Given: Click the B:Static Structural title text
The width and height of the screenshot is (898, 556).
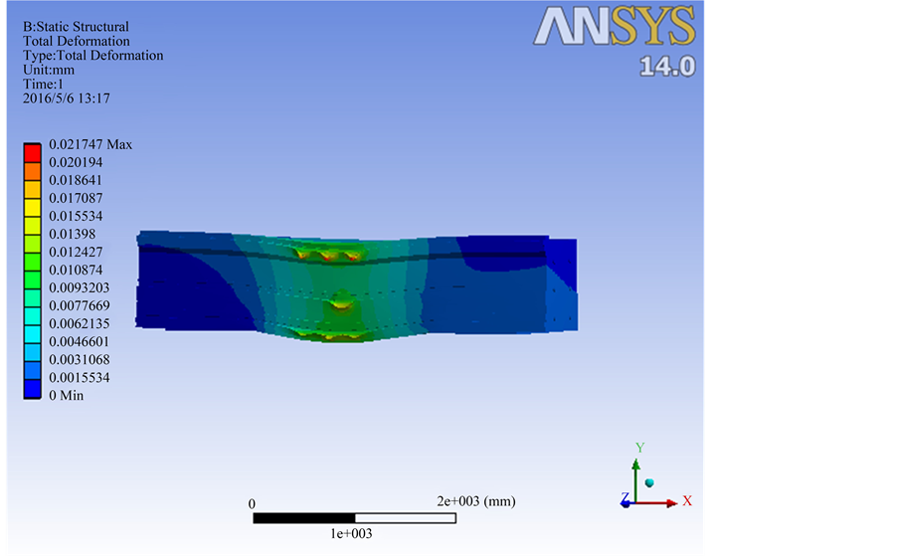Looking at the screenshot, I should [76, 27].
